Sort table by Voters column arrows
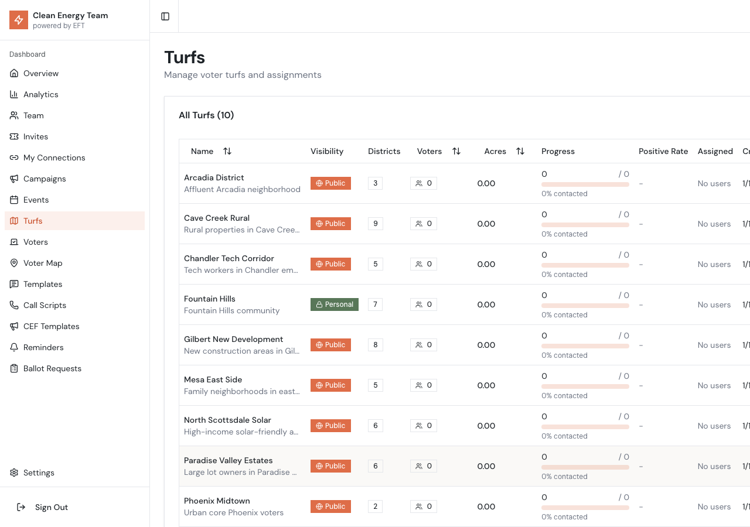This screenshot has height=527, width=750. tap(456, 151)
